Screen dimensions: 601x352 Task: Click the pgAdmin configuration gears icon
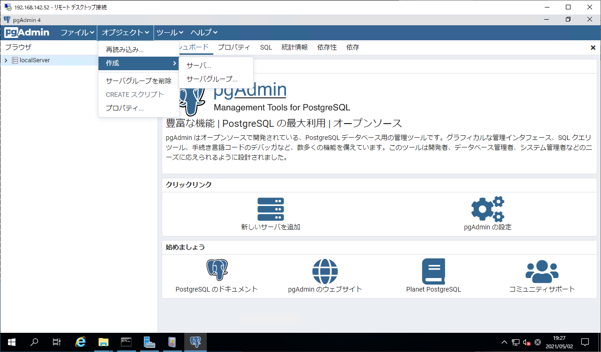pos(488,209)
